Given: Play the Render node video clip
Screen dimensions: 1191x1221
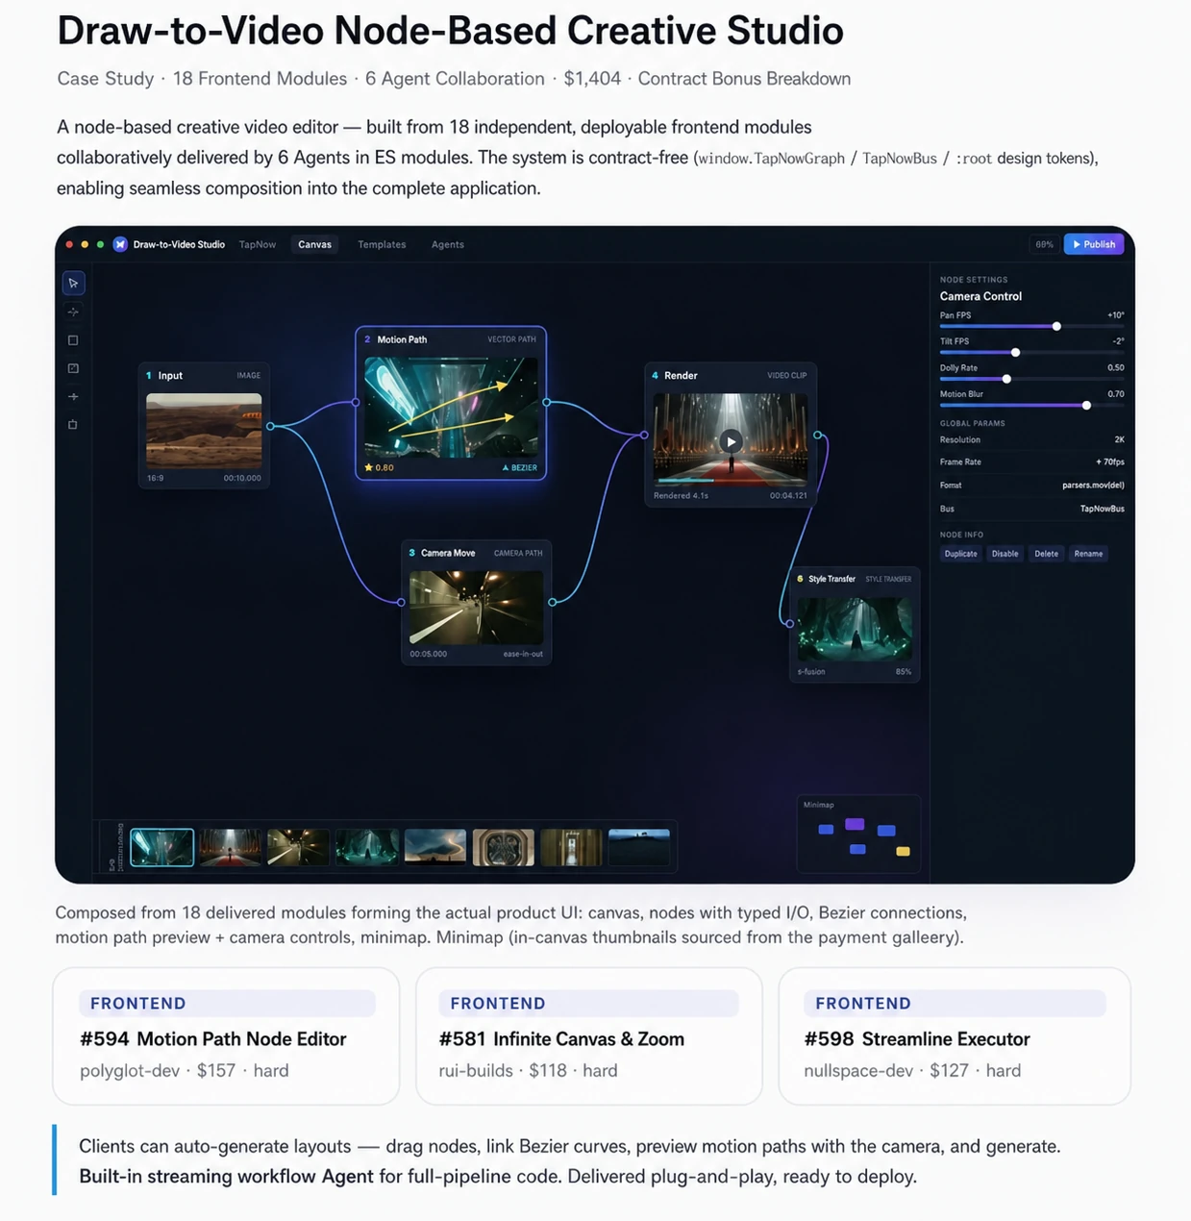Looking at the screenshot, I should [731, 441].
